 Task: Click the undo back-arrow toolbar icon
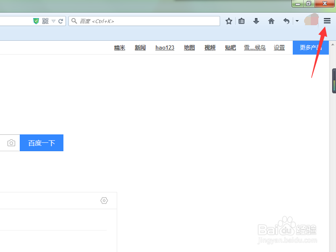(x=286, y=21)
